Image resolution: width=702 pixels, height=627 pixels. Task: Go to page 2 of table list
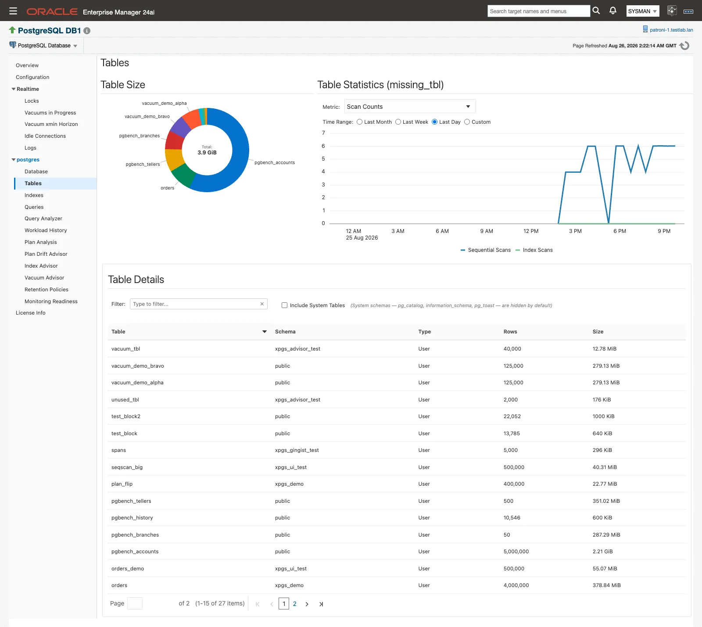click(295, 604)
